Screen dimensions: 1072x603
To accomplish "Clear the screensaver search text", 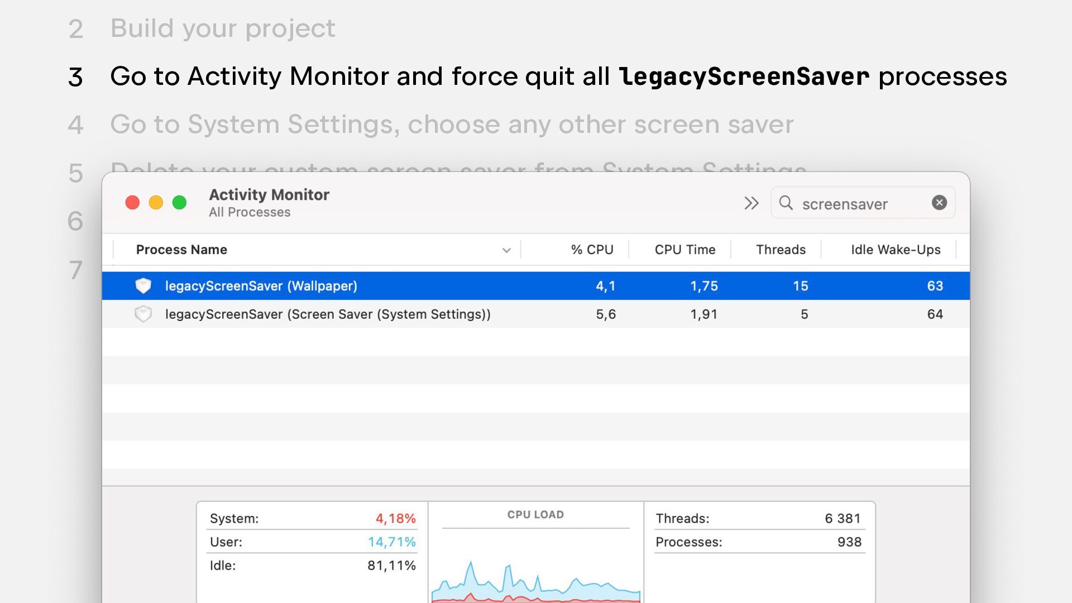I will [939, 203].
